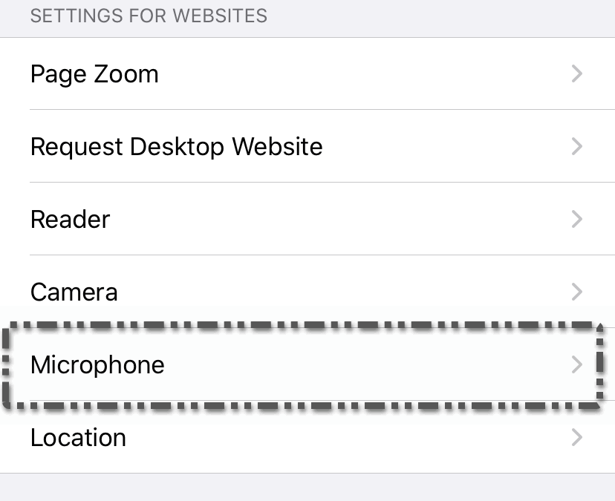
Task: Click empty space in Page Zoom row
Action: (x=357, y=74)
